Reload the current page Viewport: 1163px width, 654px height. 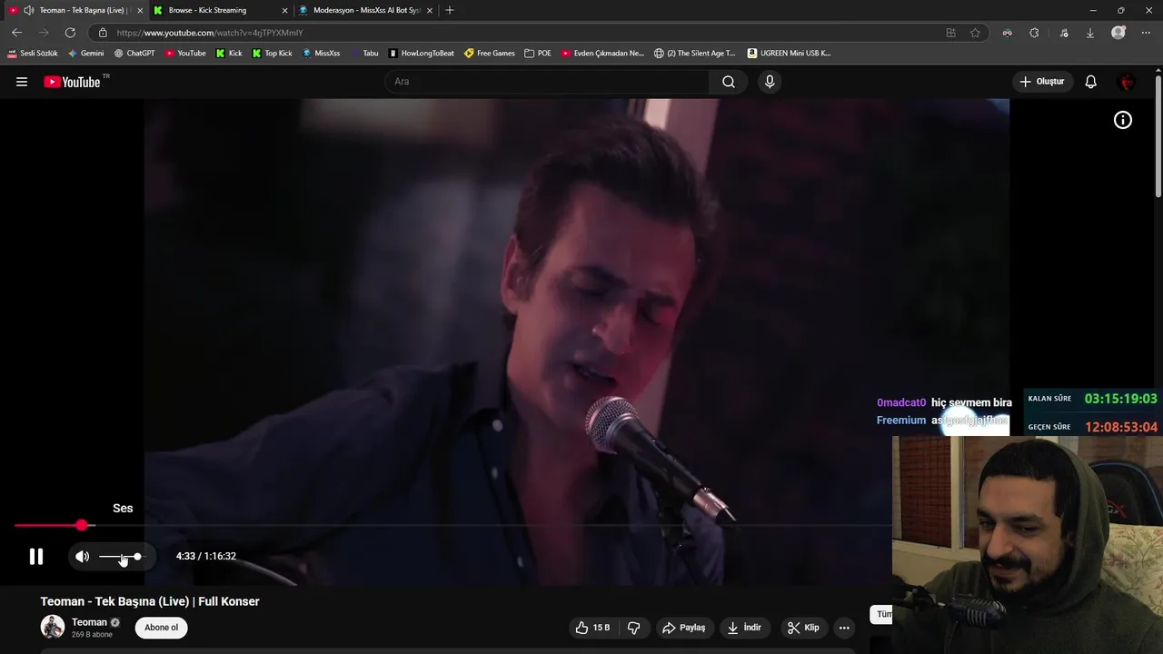click(70, 33)
